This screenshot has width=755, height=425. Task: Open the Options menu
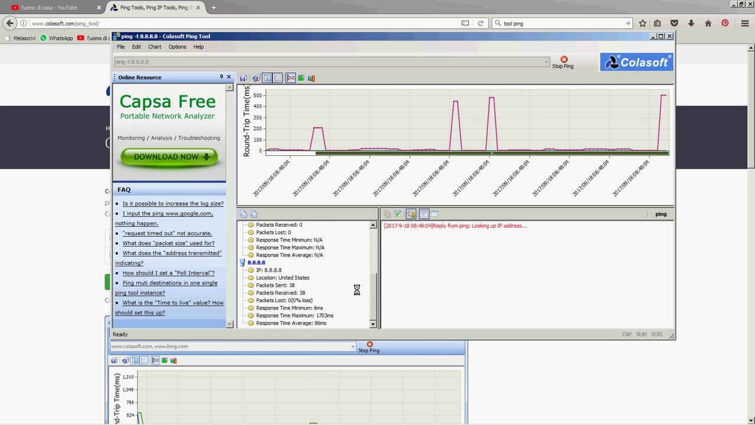177,47
